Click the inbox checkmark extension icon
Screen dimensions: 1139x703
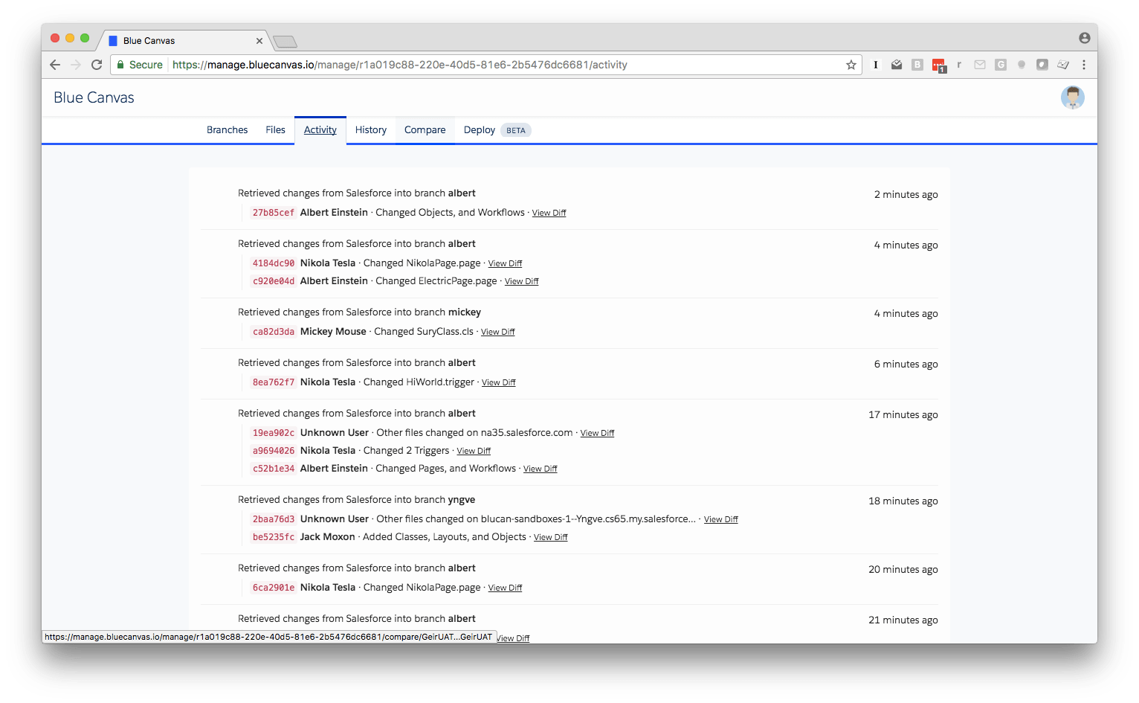(897, 65)
